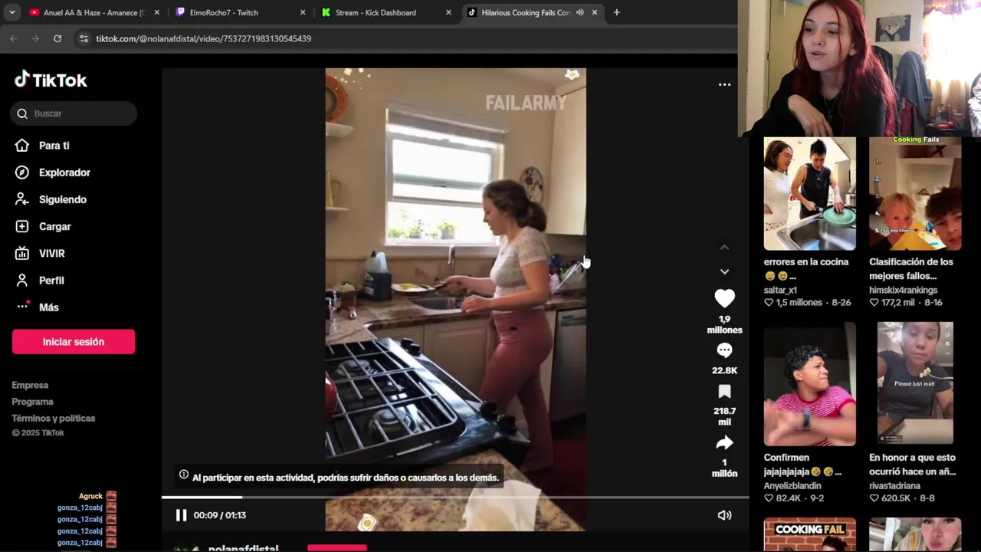Go to the previous video, up chevron
This screenshot has height=552, width=981.
724,248
